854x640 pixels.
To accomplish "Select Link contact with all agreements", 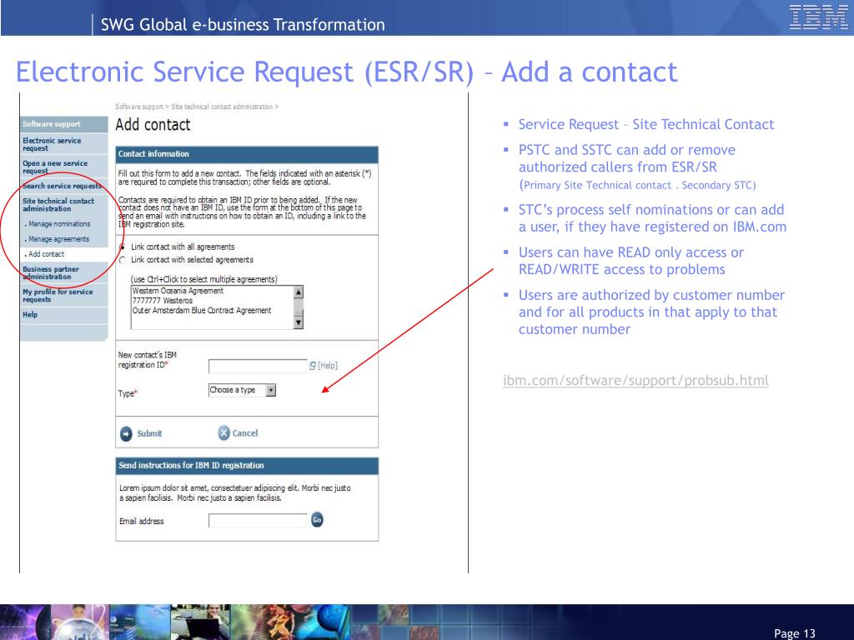I will (122, 247).
